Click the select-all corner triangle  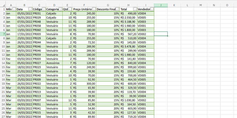(x=4, y=5)
